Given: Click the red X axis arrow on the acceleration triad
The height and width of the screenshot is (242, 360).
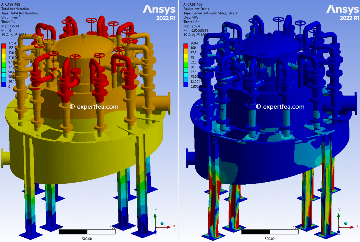Looking at the screenshot, I should coord(168,227).
